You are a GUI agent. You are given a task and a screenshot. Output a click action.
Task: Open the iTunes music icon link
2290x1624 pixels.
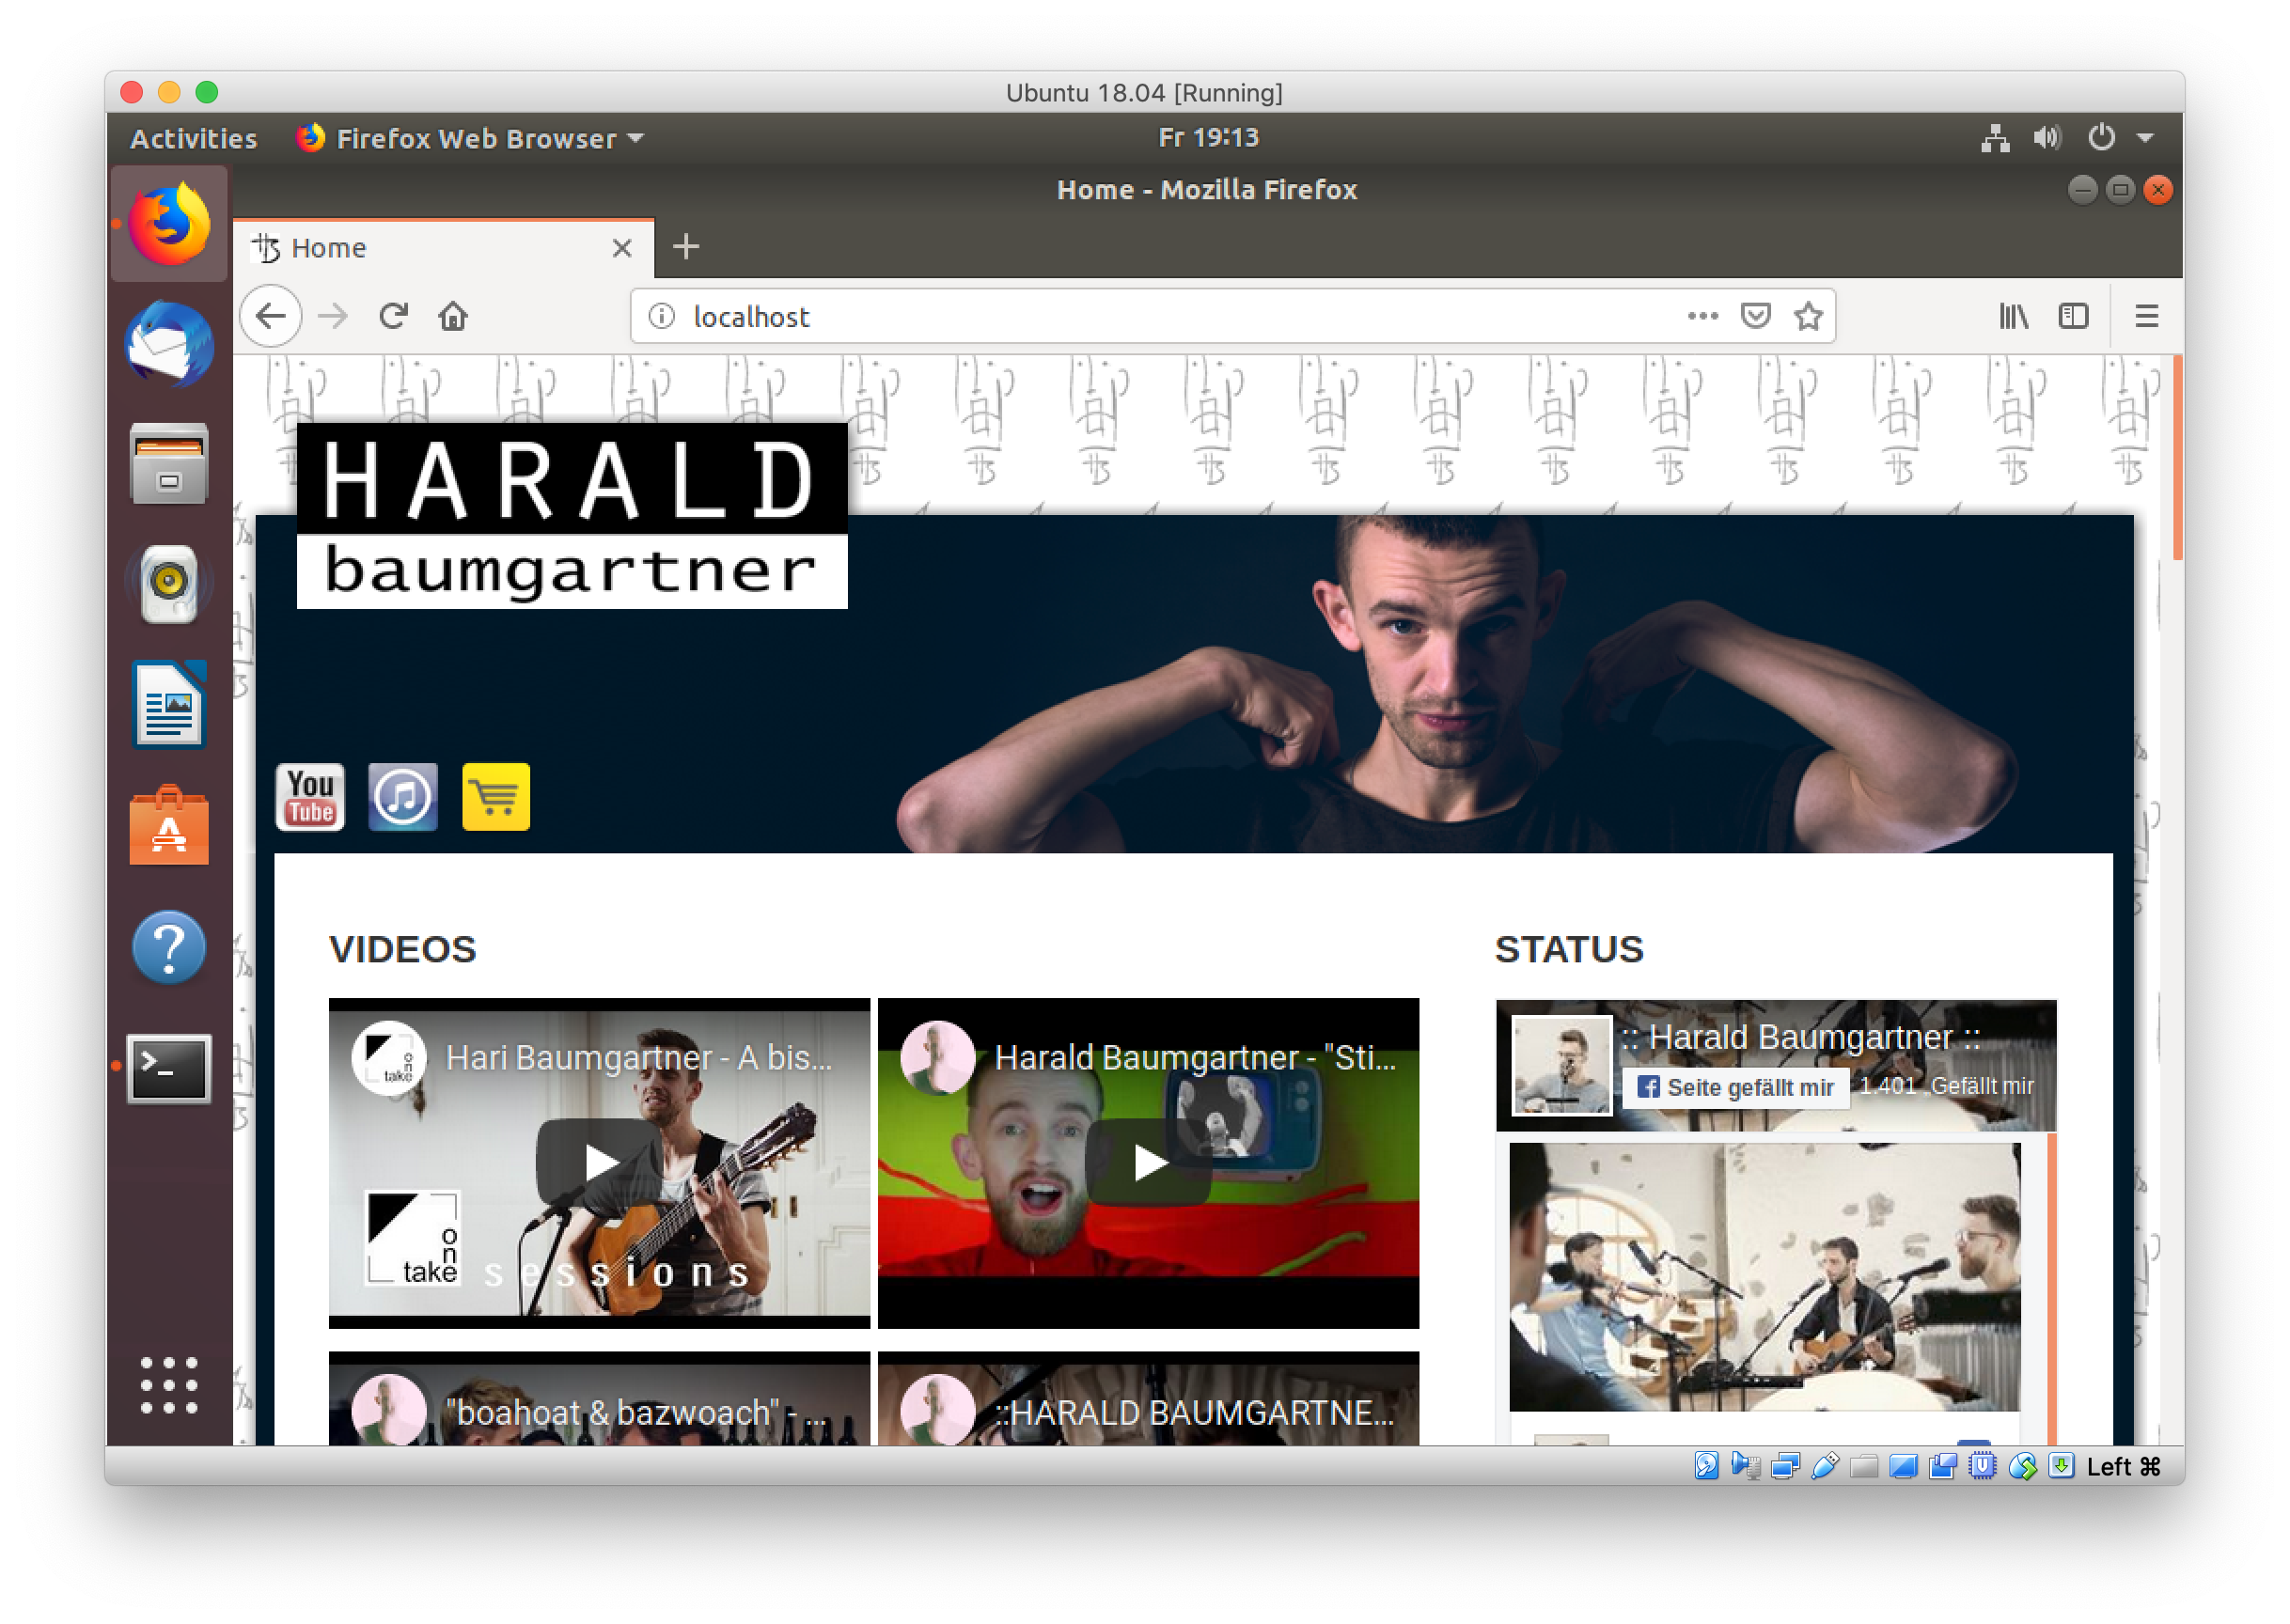point(403,797)
